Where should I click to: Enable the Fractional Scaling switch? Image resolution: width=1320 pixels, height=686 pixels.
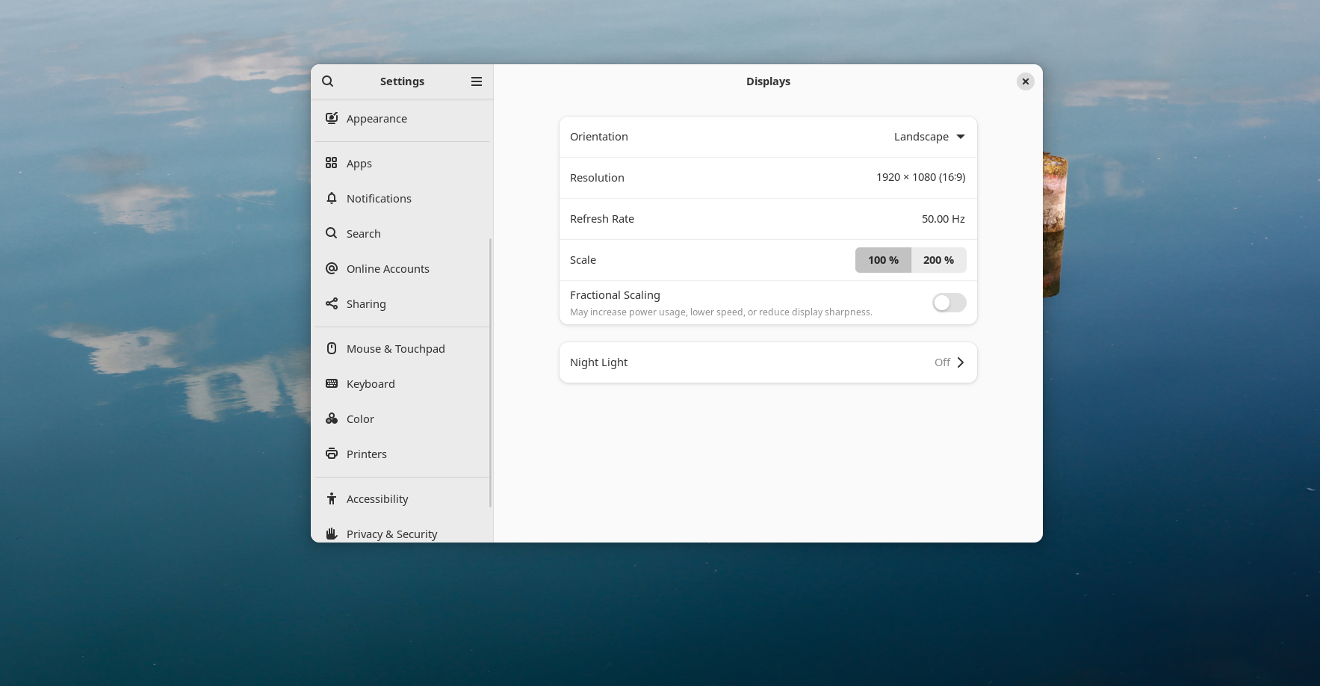[949, 303]
